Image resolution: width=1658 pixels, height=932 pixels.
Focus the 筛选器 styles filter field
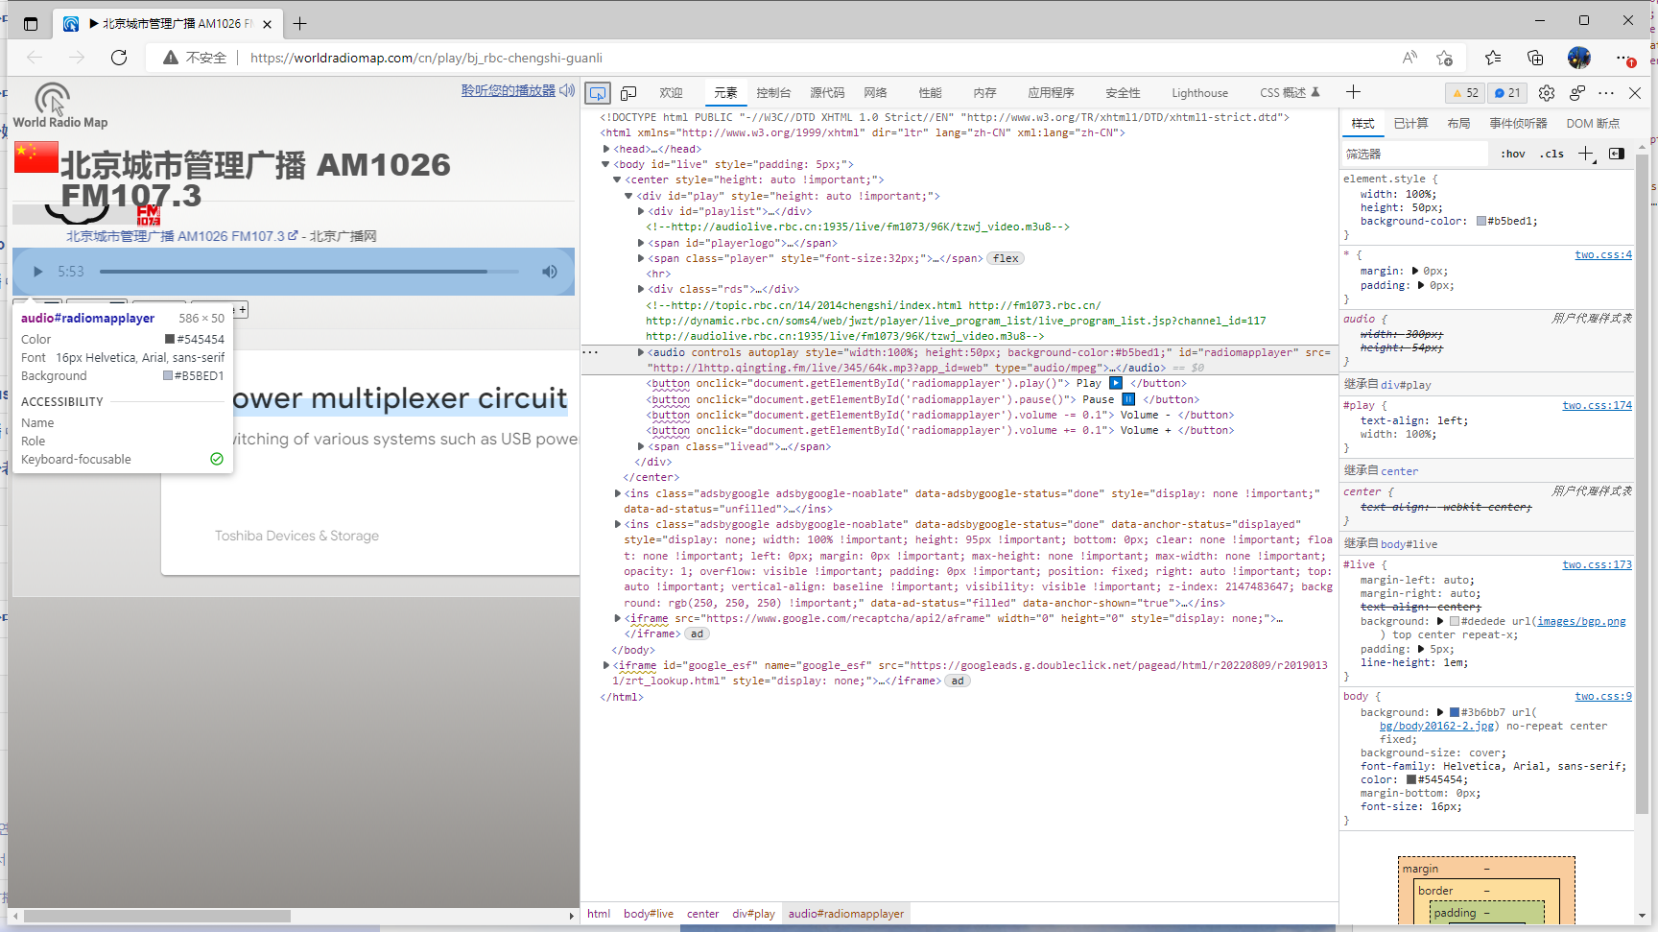(x=1415, y=154)
